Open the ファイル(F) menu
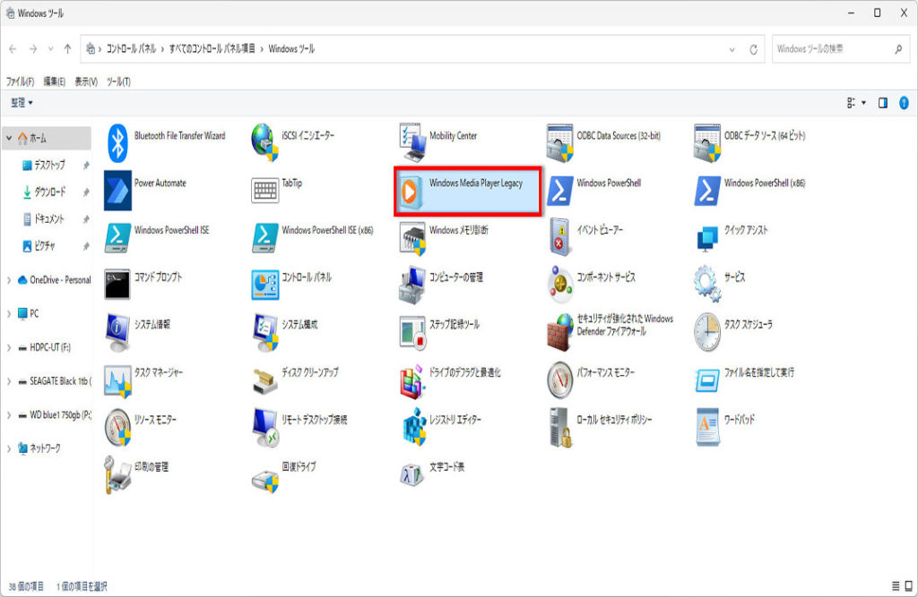Screen dimensions: 918x597 [20, 81]
